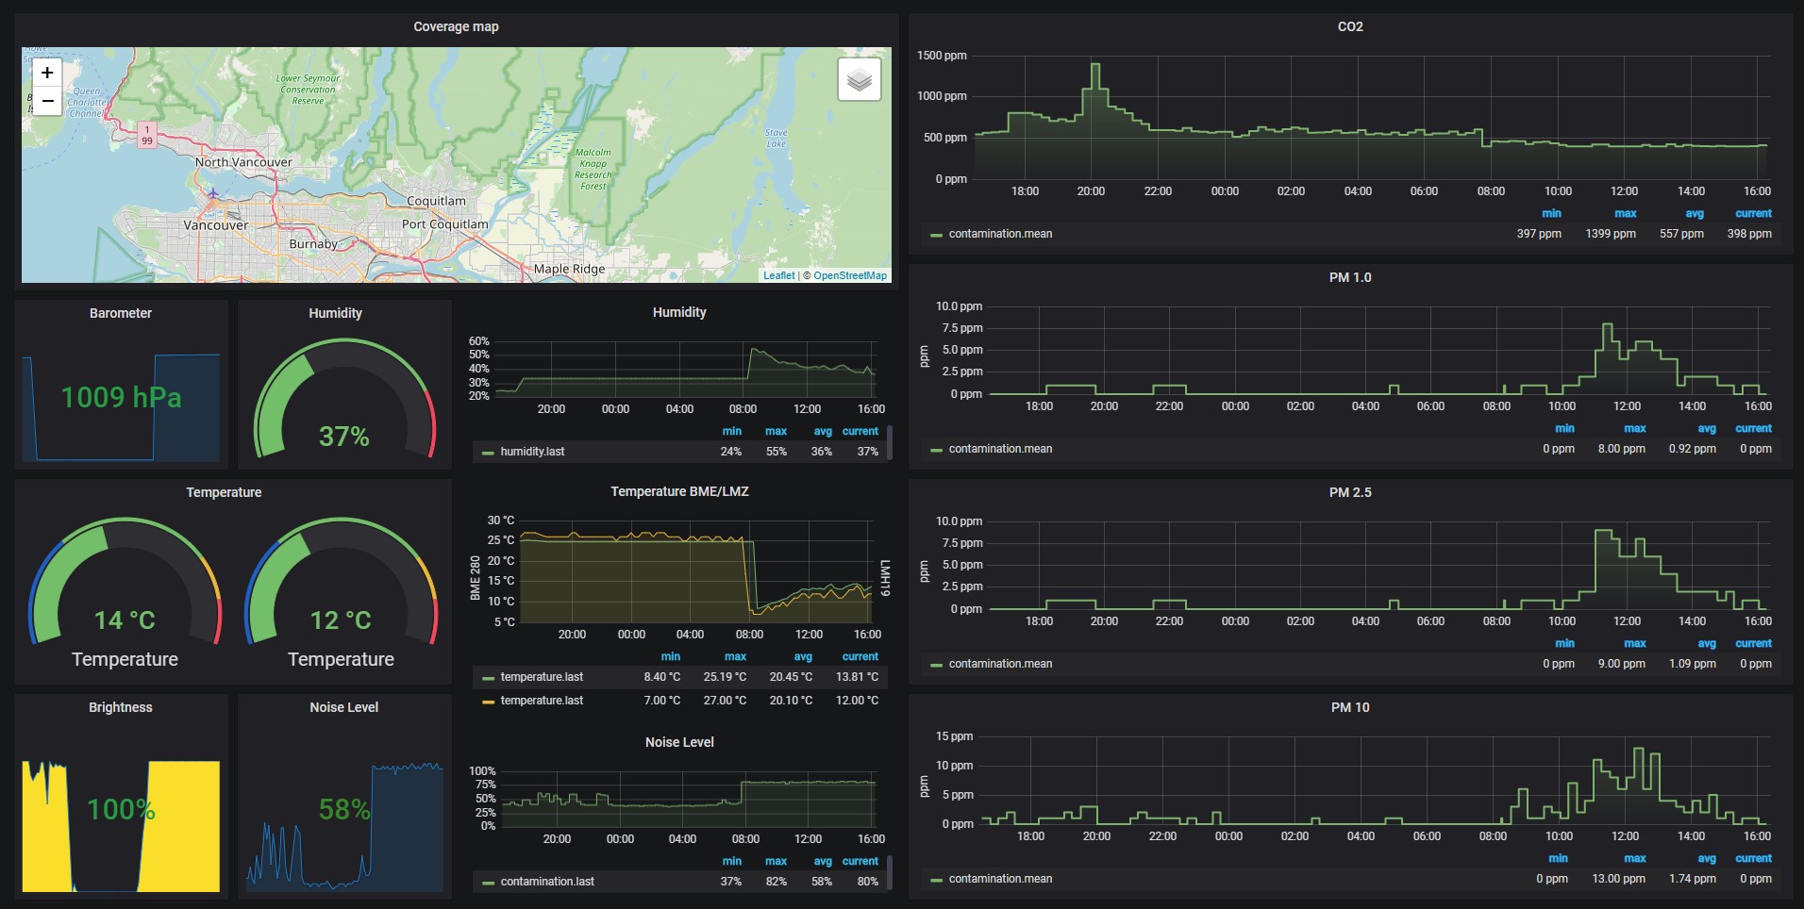Sort CO2 legend by avg column
The width and height of the screenshot is (1804, 909).
tap(1695, 213)
